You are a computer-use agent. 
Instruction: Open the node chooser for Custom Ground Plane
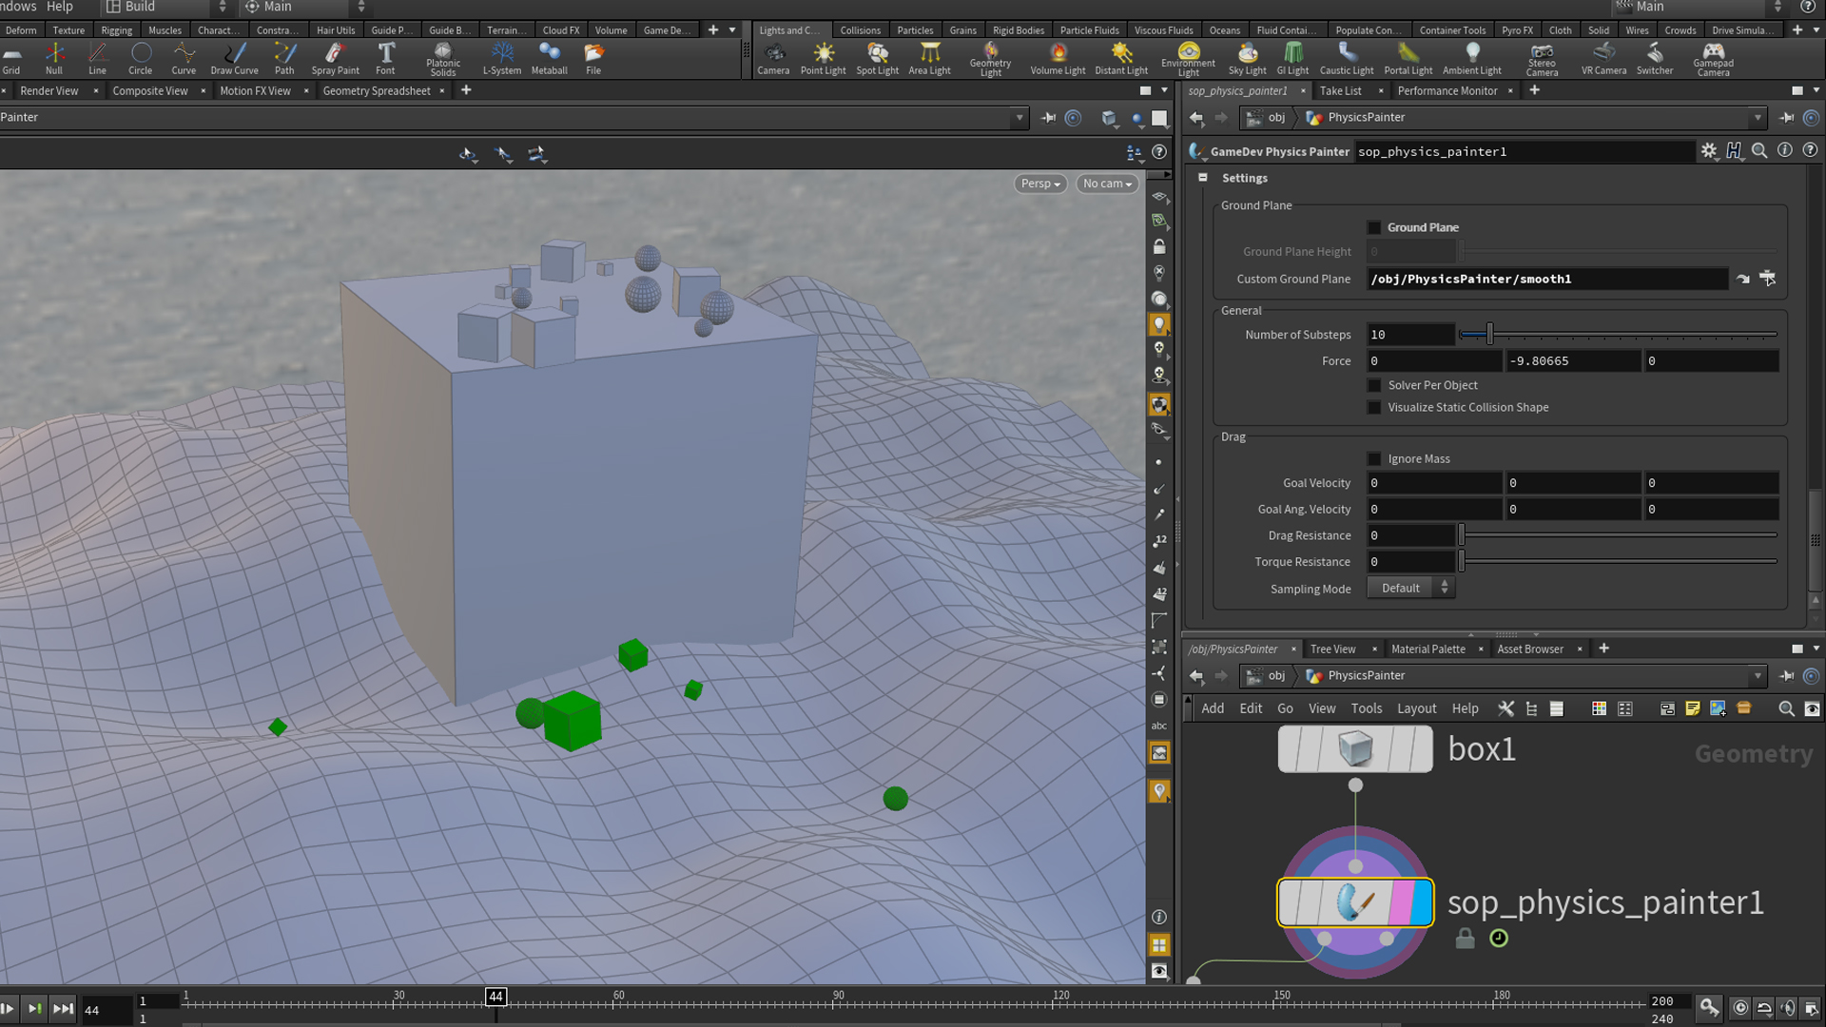1767,279
